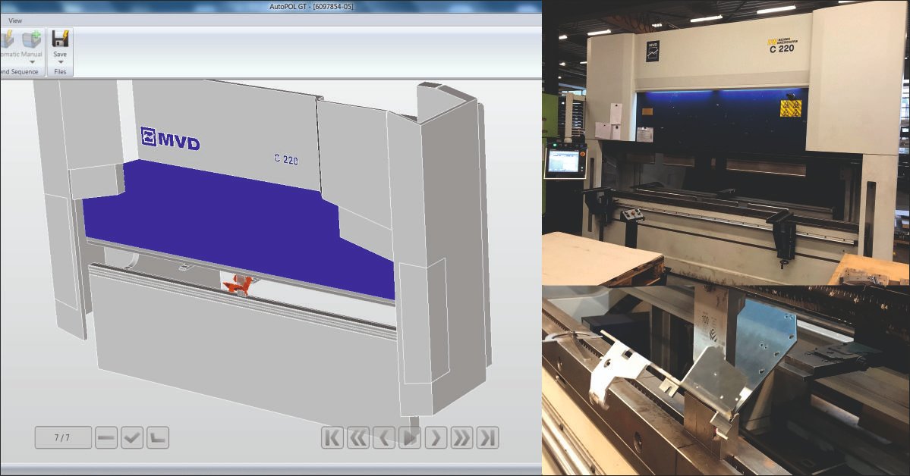The height and width of the screenshot is (476, 910).
Task: Fast forward through bend steps
Action: [x=461, y=438]
